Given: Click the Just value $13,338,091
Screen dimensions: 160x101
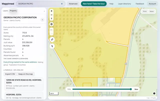Looking at the screenshot, I should tap(27, 42).
